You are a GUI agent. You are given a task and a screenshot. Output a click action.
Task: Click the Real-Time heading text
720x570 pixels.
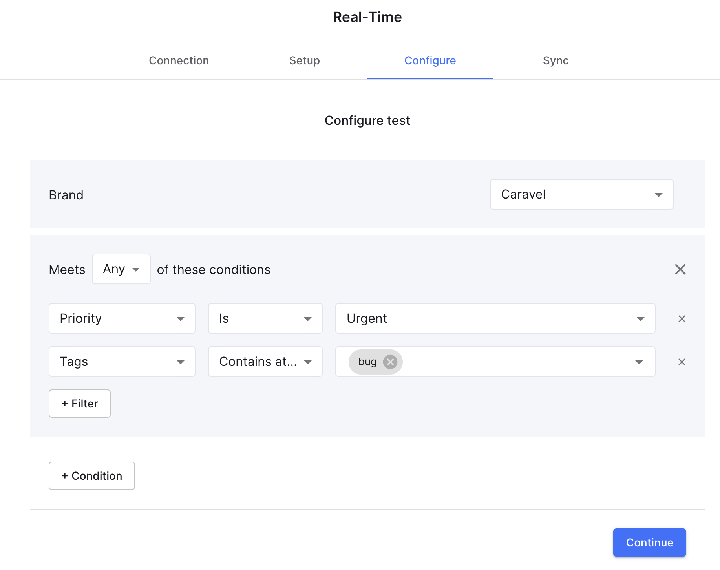click(x=367, y=17)
